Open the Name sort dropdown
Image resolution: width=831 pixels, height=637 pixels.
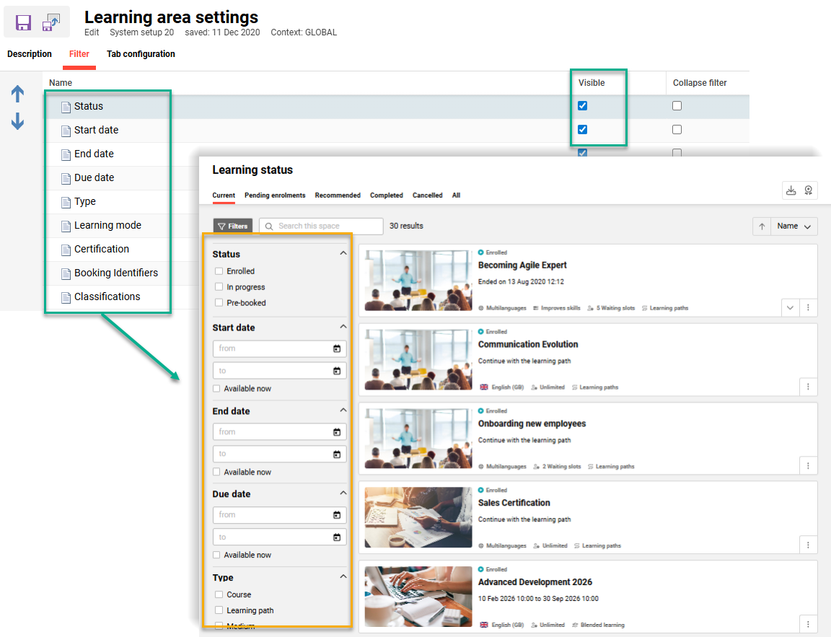[x=793, y=226]
